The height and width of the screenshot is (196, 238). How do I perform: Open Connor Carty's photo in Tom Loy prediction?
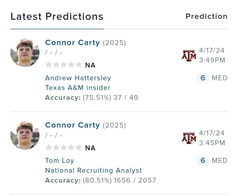[x=25, y=135]
